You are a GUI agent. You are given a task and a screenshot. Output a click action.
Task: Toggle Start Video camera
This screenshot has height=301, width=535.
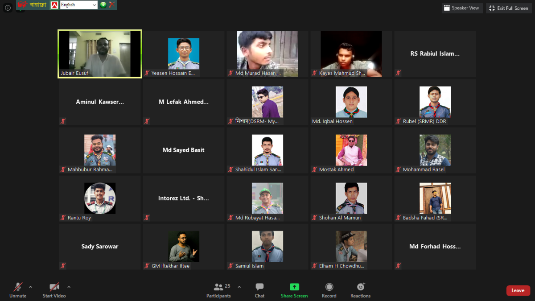pos(54,287)
